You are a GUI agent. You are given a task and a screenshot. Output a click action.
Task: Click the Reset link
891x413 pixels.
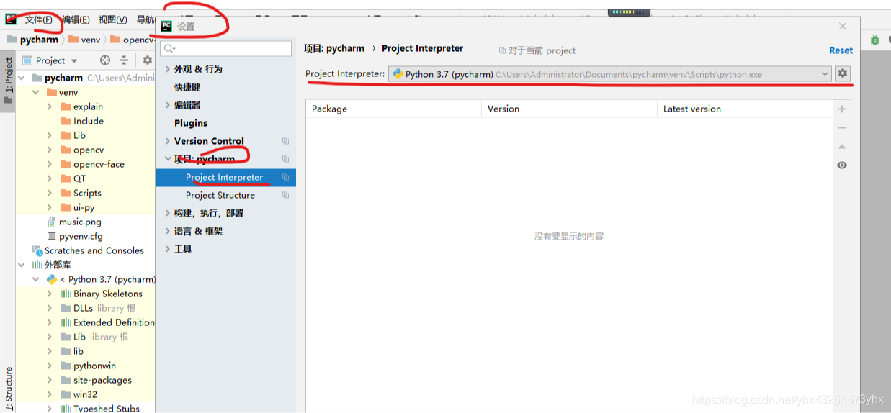pos(841,50)
